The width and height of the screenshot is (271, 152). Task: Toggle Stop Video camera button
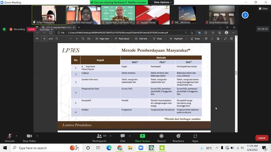pos(29,138)
